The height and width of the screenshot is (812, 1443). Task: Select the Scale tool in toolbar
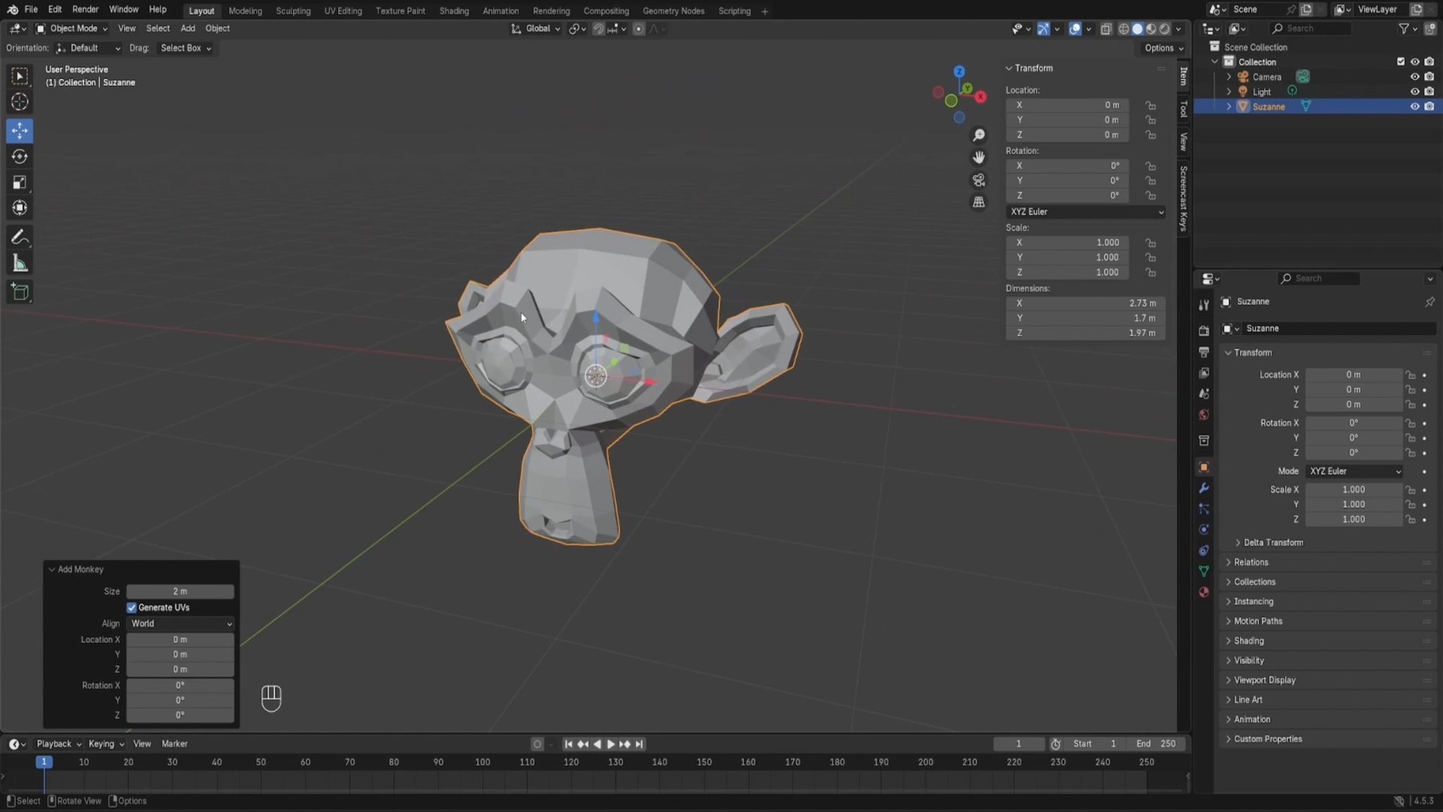coord(20,183)
